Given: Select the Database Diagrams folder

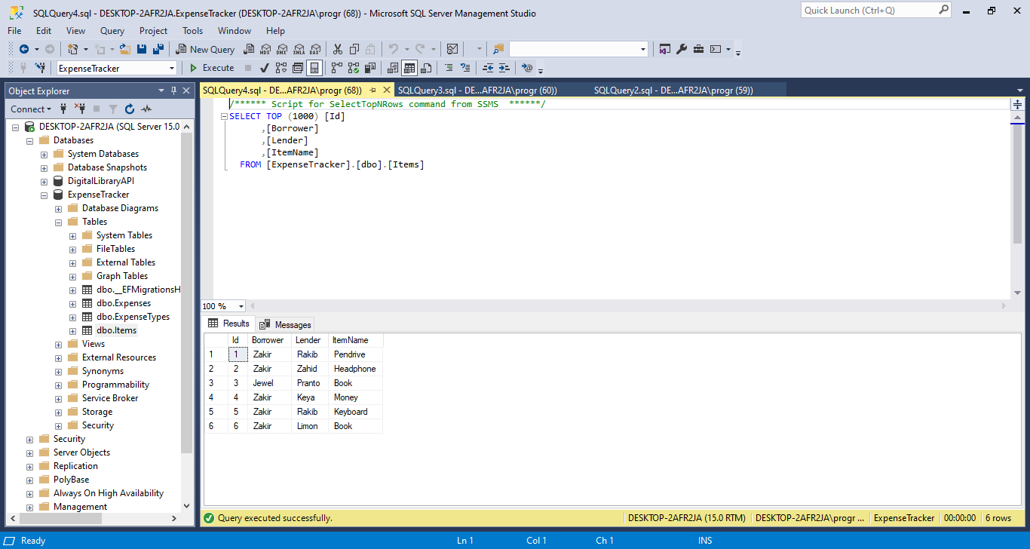Looking at the screenshot, I should pyautogui.click(x=120, y=208).
